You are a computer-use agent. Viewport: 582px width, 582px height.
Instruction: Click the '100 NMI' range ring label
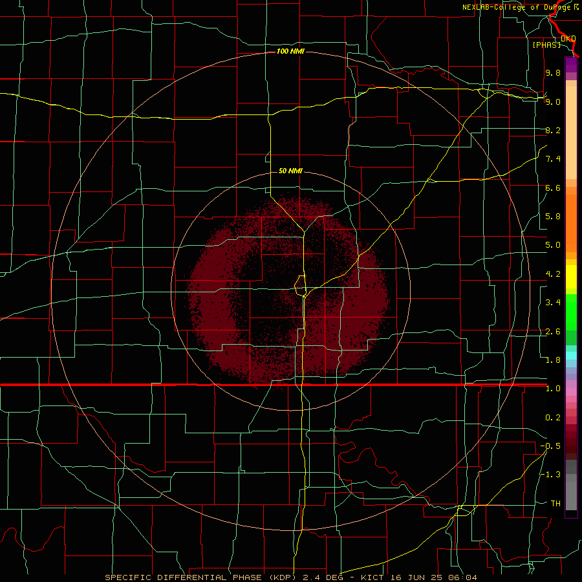point(290,51)
